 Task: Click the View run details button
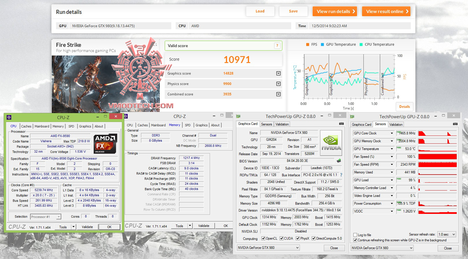[x=335, y=11]
